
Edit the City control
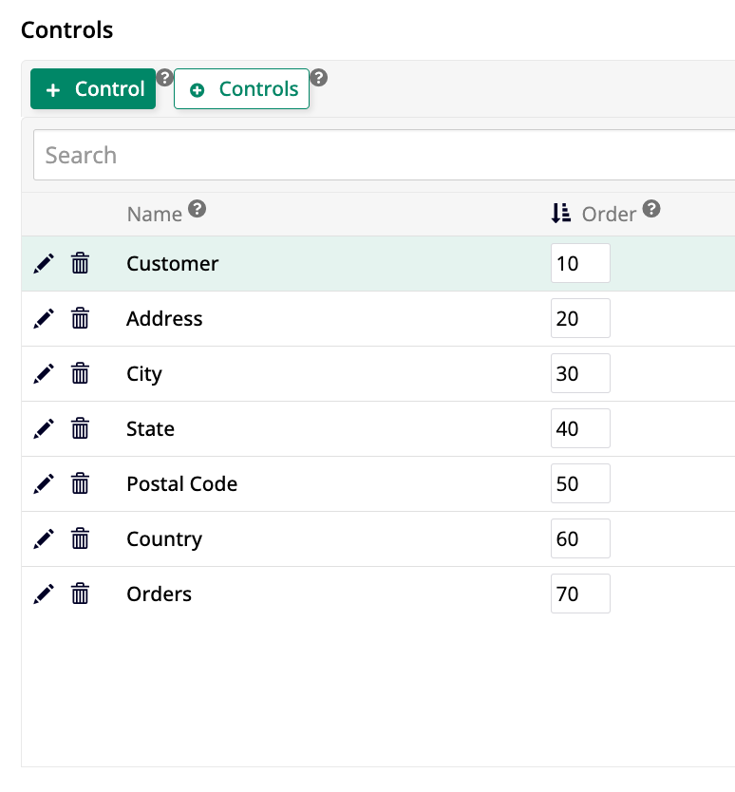(x=44, y=373)
